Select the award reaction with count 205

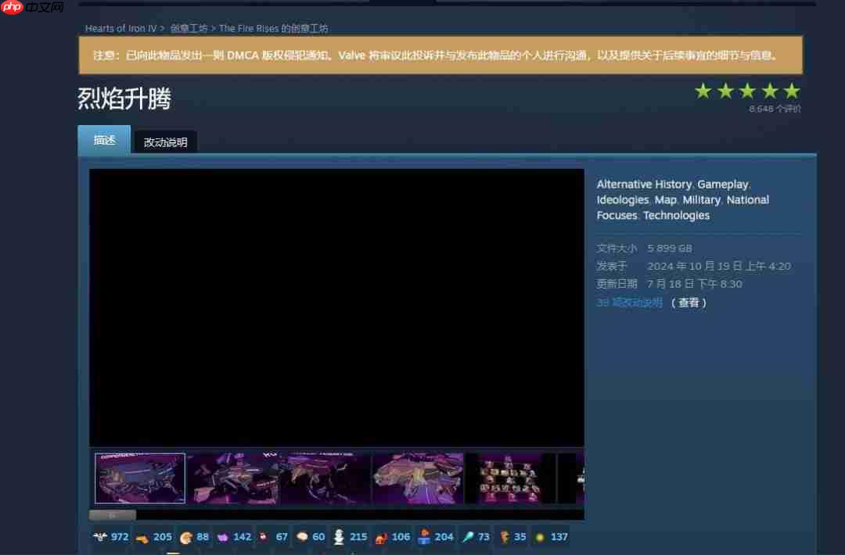point(153,537)
